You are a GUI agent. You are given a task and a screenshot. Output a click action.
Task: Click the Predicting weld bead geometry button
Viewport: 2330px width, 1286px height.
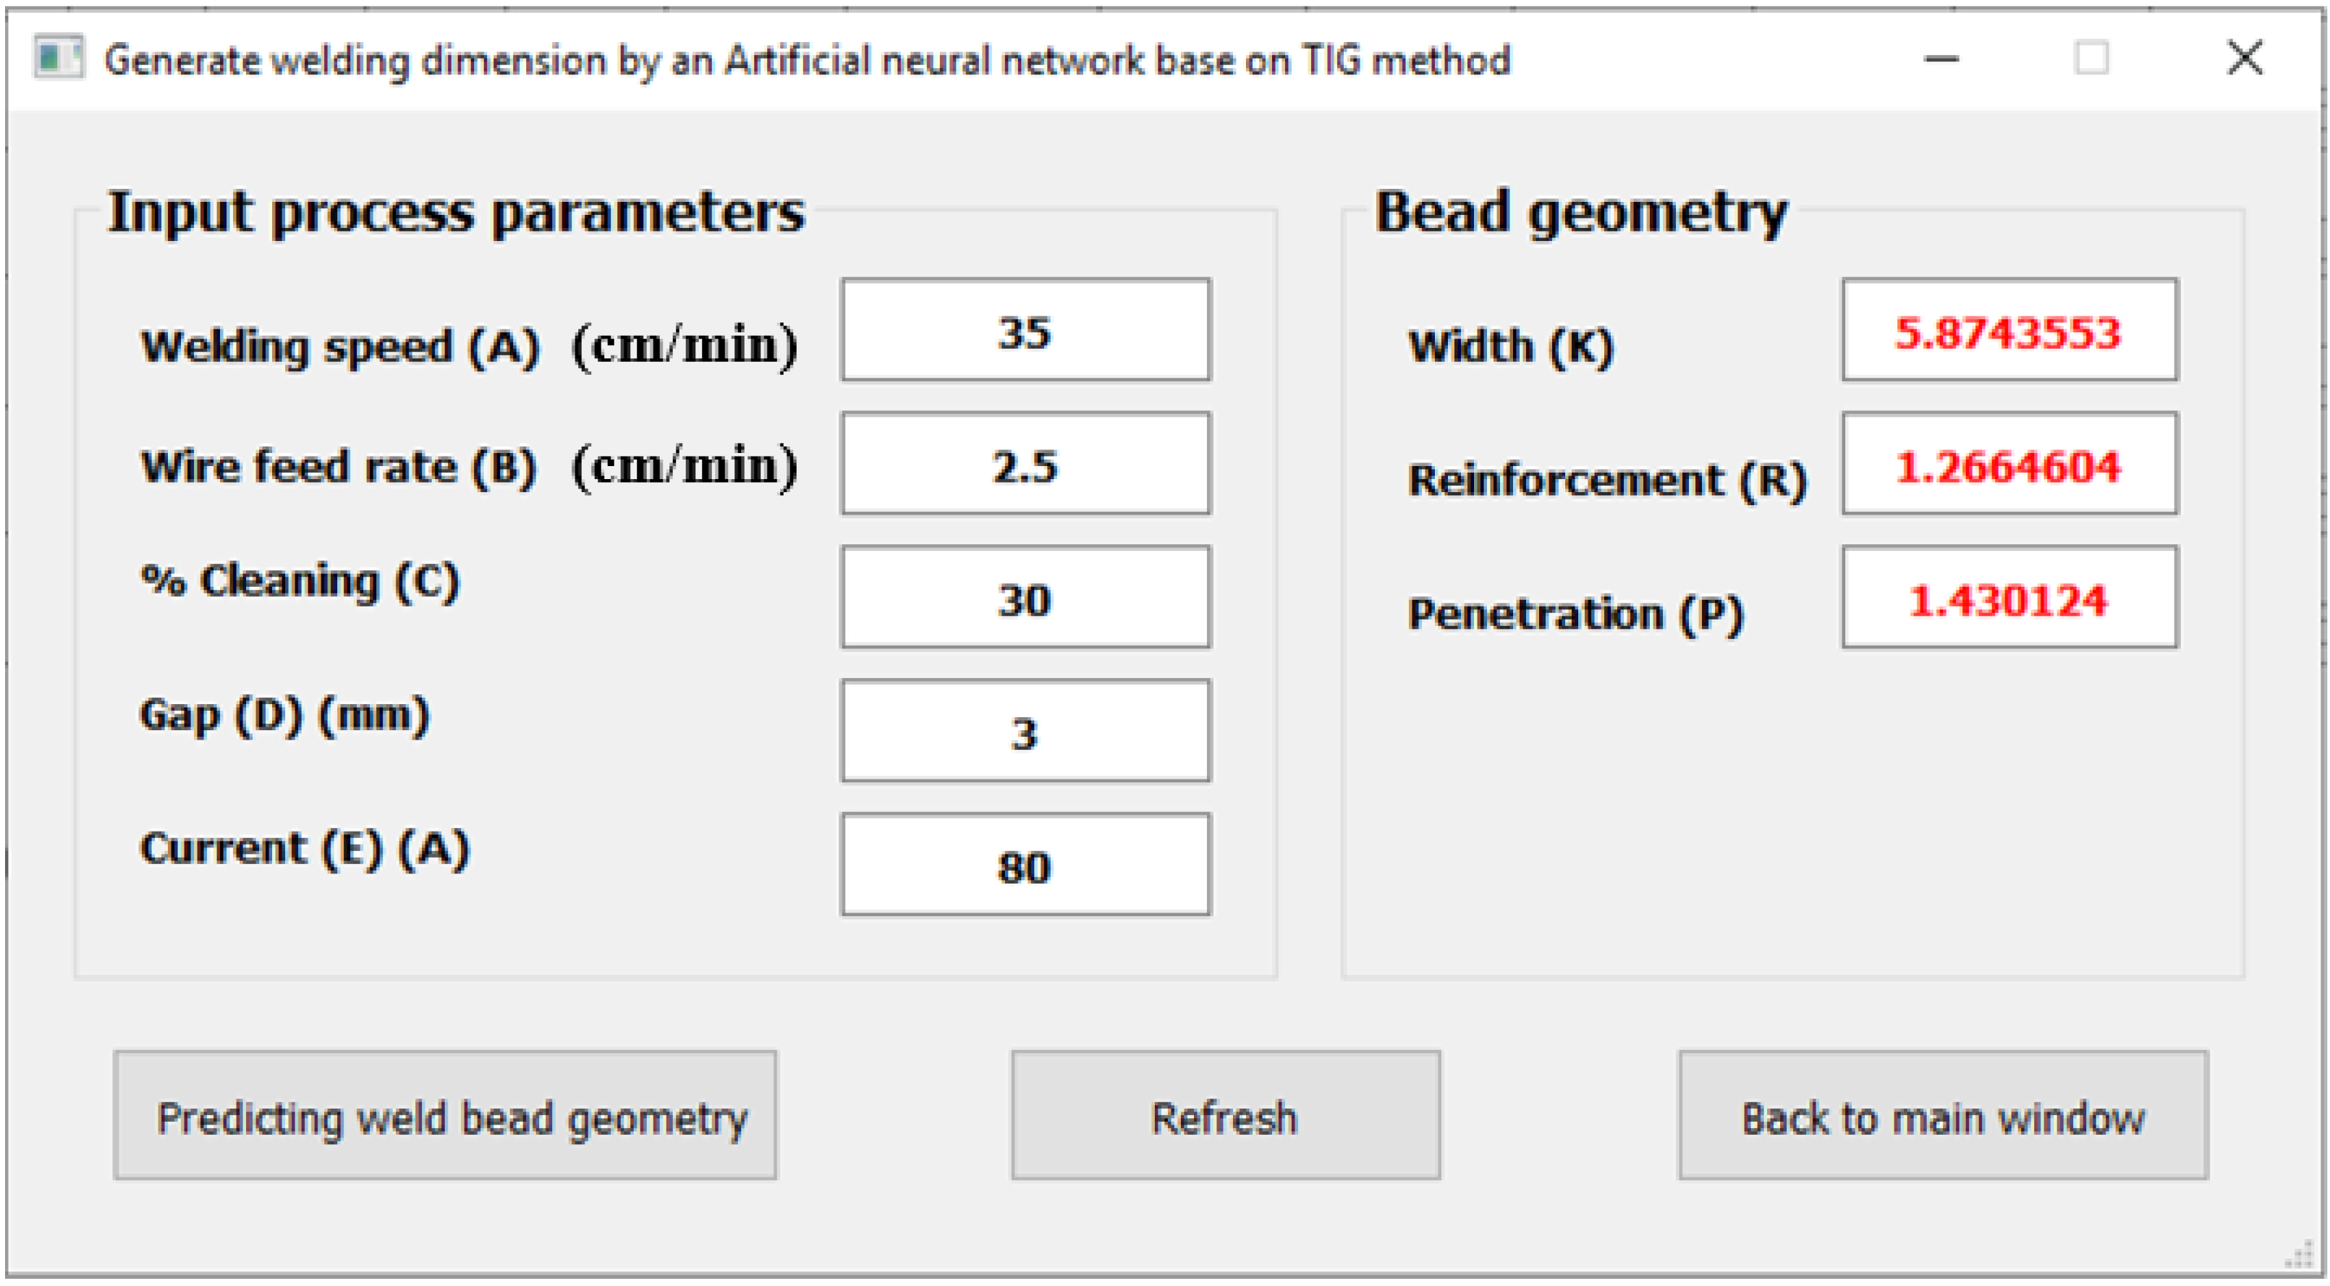[445, 1115]
